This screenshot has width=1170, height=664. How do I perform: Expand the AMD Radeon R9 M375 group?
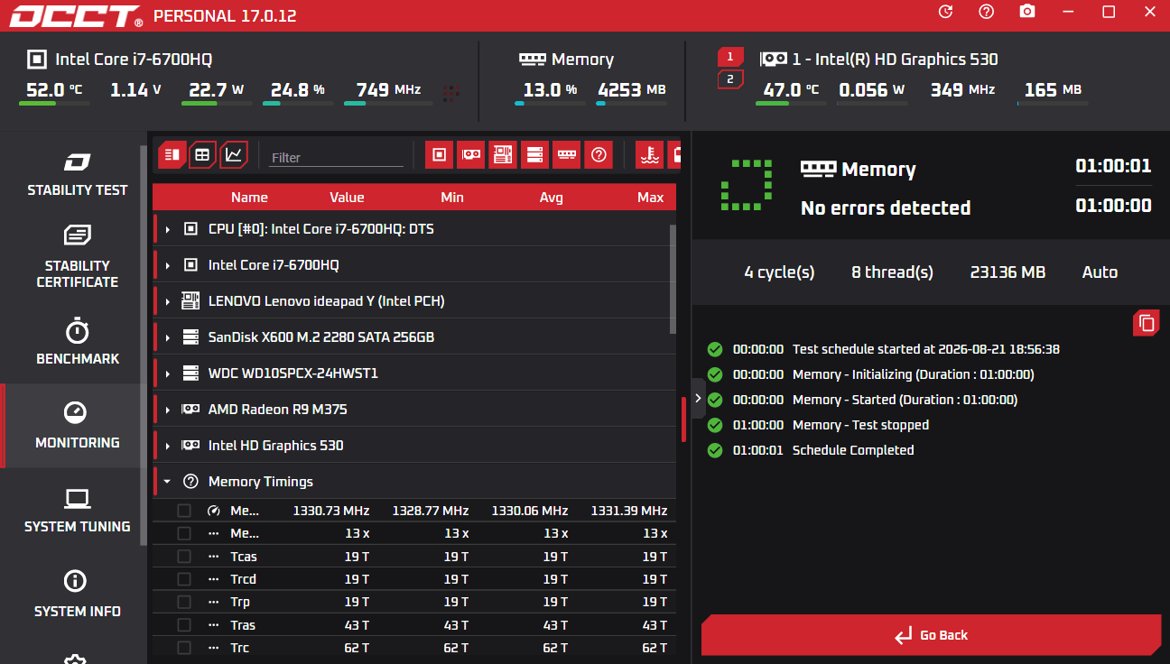[168, 410]
